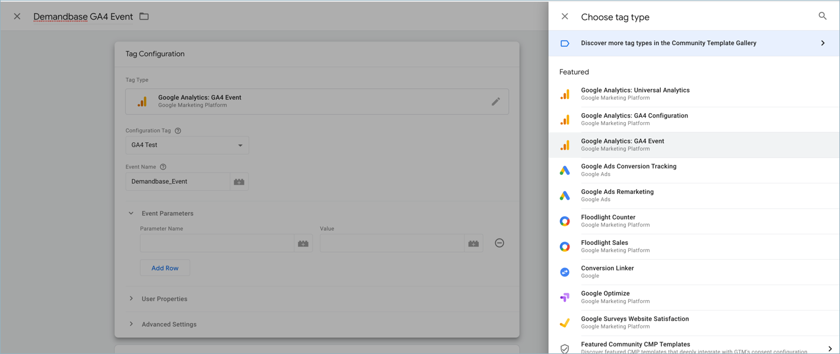Click the Parameter Name input field
The width and height of the screenshot is (840, 354).
[217, 243]
